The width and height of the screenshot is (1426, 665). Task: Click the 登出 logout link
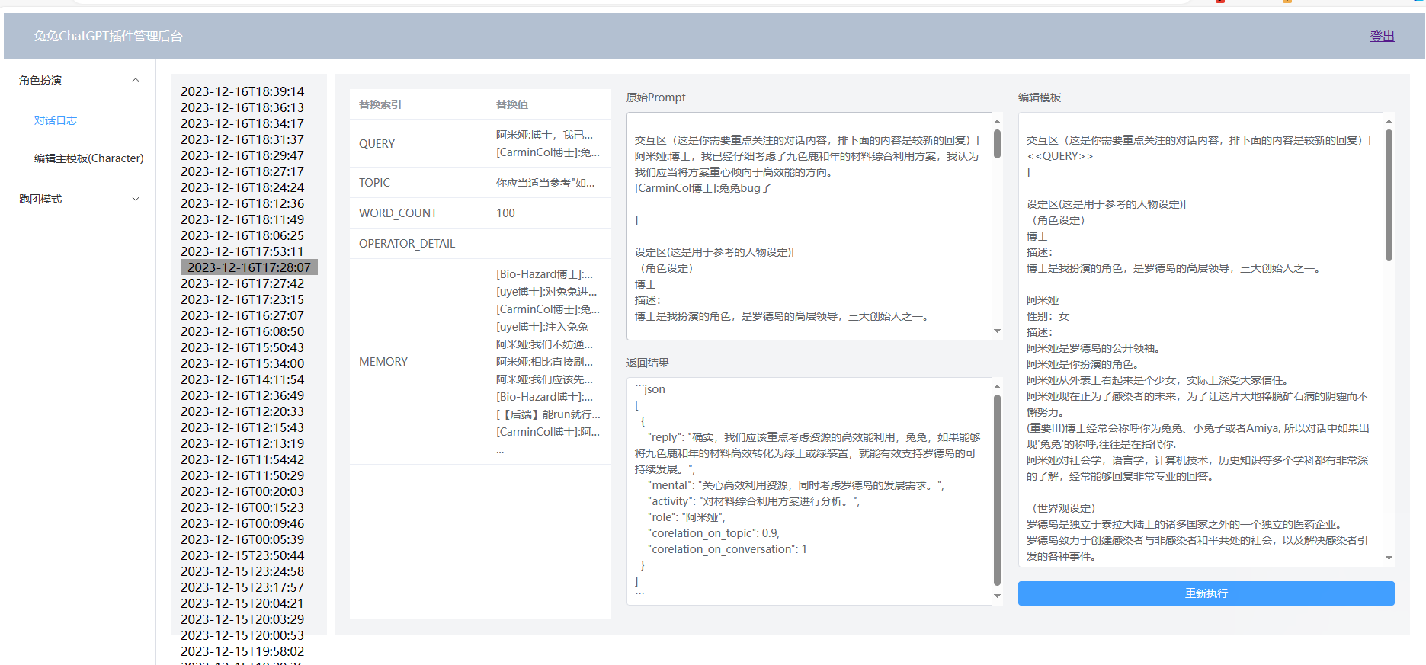[x=1382, y=36]
